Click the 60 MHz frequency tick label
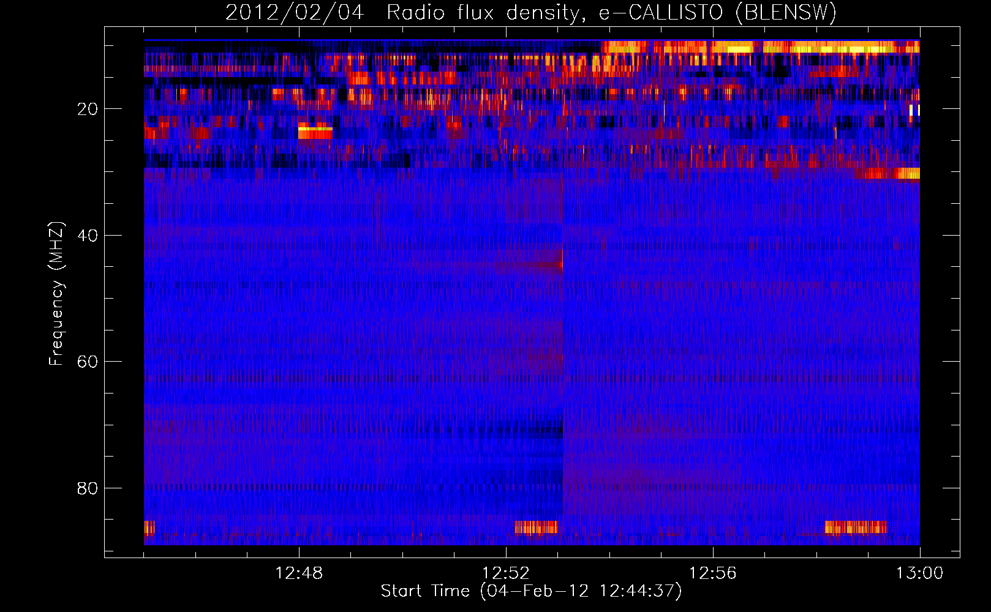The image size is (991, 612). [x=88, y=362]
